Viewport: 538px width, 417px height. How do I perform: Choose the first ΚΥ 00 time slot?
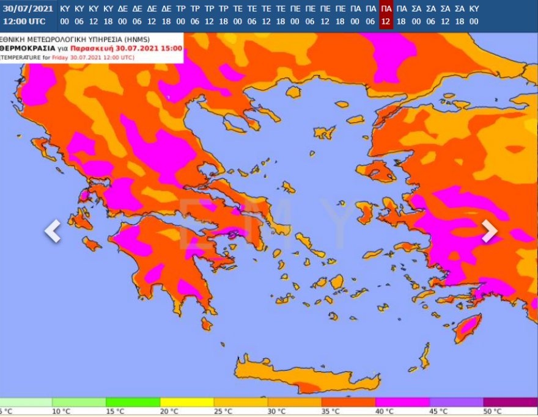click(65, 15)
